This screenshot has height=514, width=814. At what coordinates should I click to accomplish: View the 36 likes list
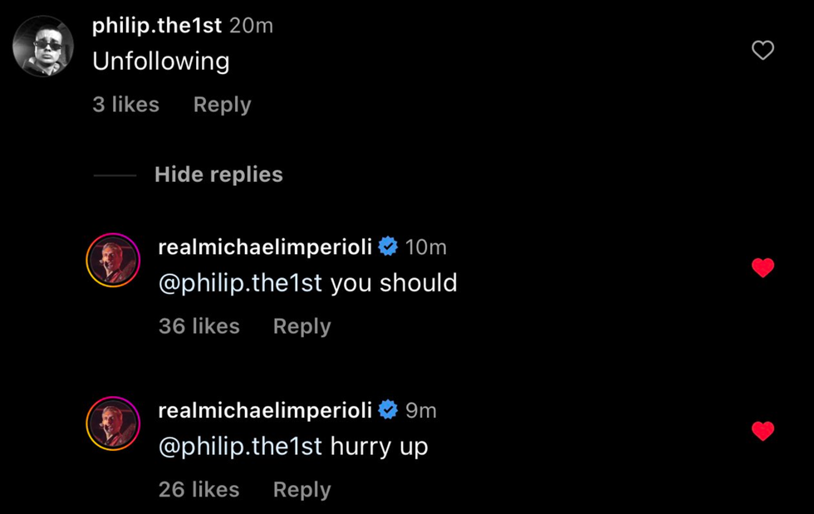pyautogui.click(x=199, y=326)
